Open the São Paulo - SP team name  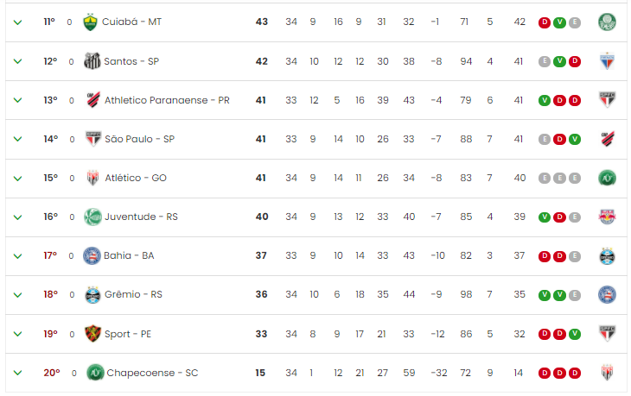[140, 139]
